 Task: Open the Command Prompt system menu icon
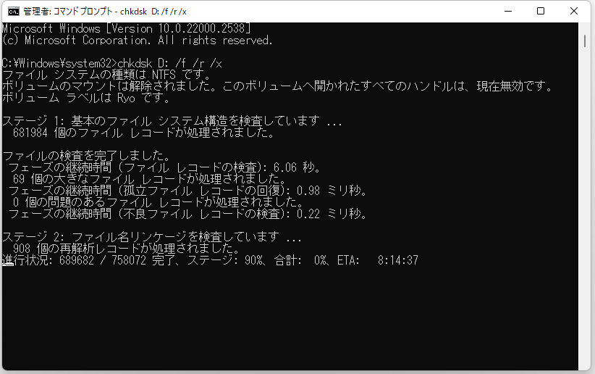tap(13, 12)
